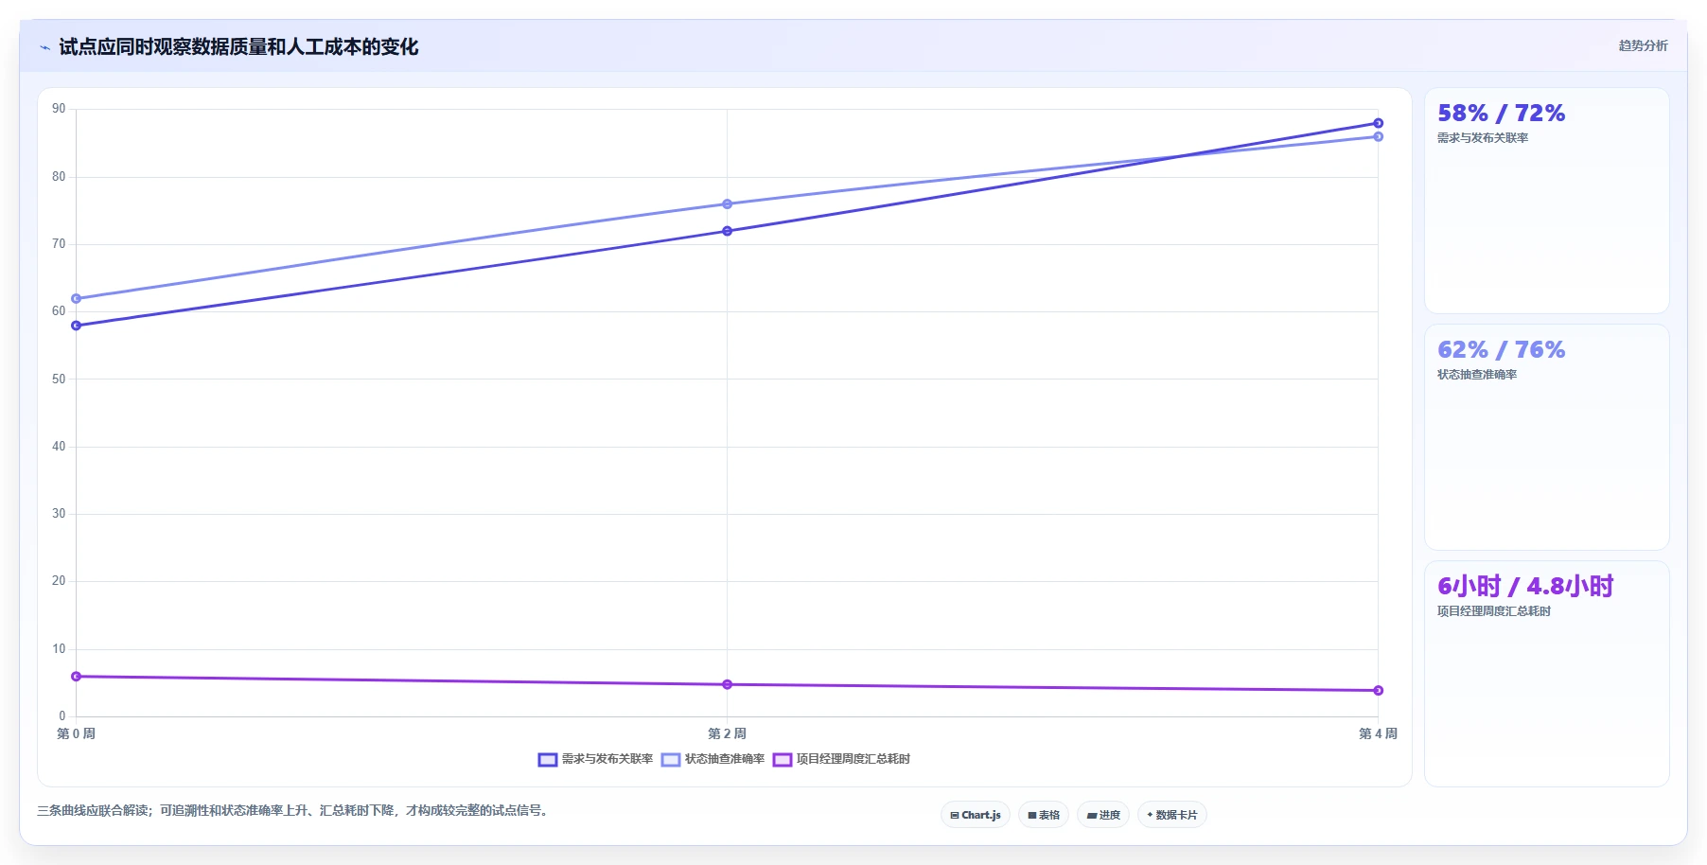Click the 进度 pill
This screenshot has width=1707, height=865.
[x=1103, y=815]
